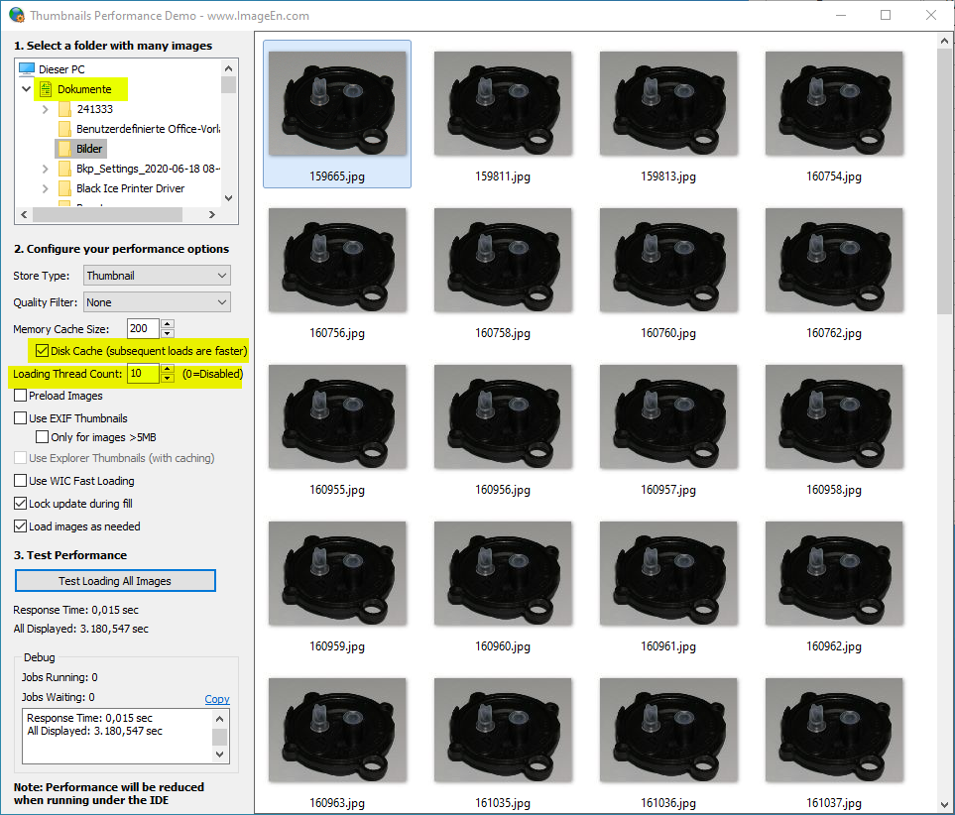
Task: Click thumbnail grid scroll down arrow
Action: coord(945,804)
